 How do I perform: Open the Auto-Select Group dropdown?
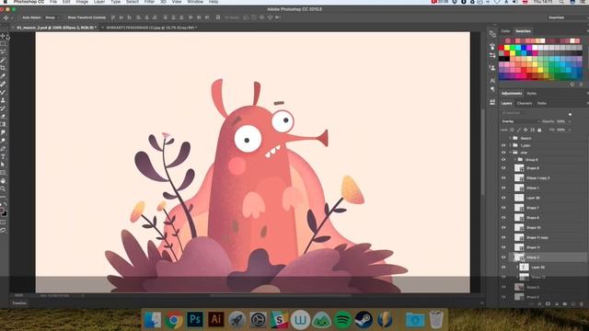coord(52,17)
